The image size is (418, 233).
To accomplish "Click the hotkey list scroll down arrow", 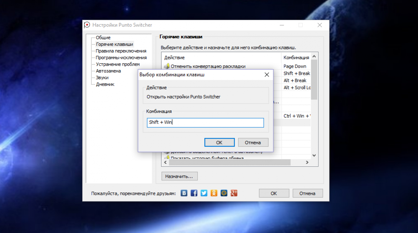I will coord(314,155).
